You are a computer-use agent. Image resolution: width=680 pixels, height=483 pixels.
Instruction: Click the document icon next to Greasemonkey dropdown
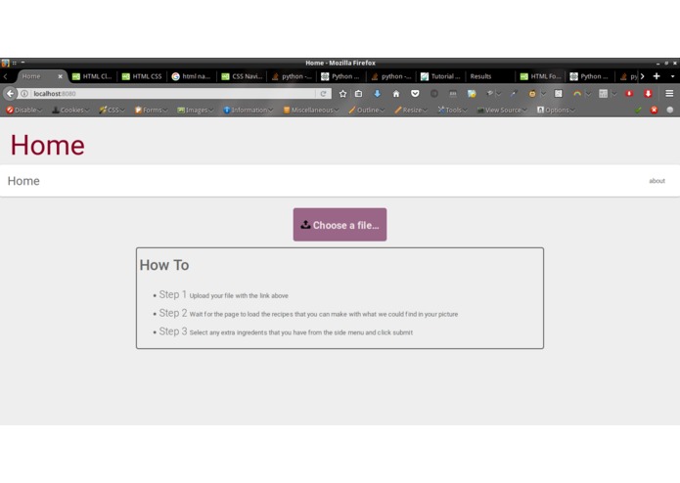click(558, 94)
